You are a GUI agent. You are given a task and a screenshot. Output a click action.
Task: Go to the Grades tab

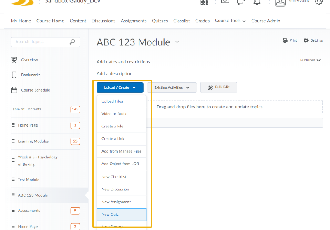pyautogui.click(x=202, y=21)
